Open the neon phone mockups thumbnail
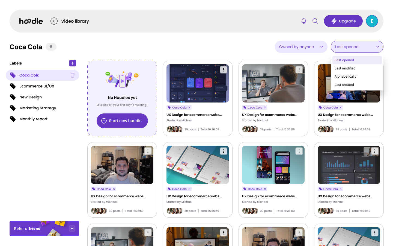393x246 pixels. pos(273,165)
